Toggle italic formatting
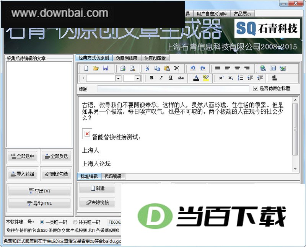Image resolution: width=306 pixels, height=247 pixels. click(161, 78)
